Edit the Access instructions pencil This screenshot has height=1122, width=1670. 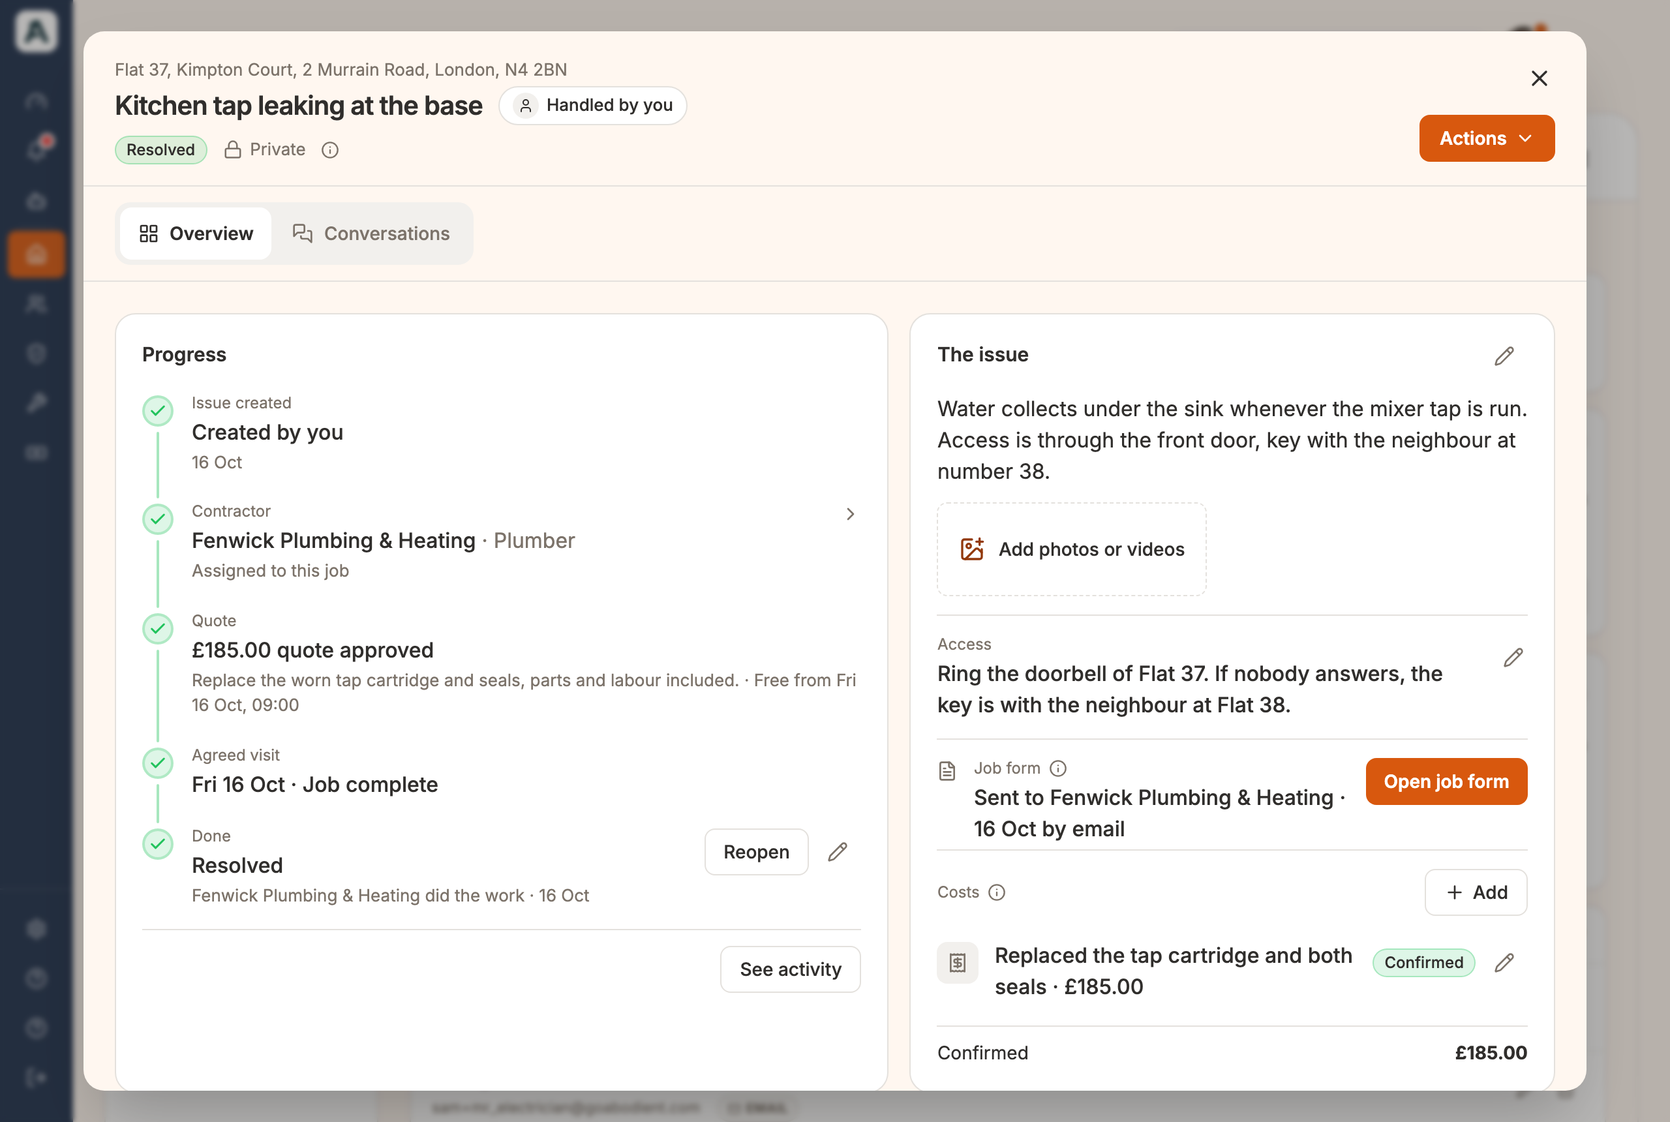(1513, 657)
